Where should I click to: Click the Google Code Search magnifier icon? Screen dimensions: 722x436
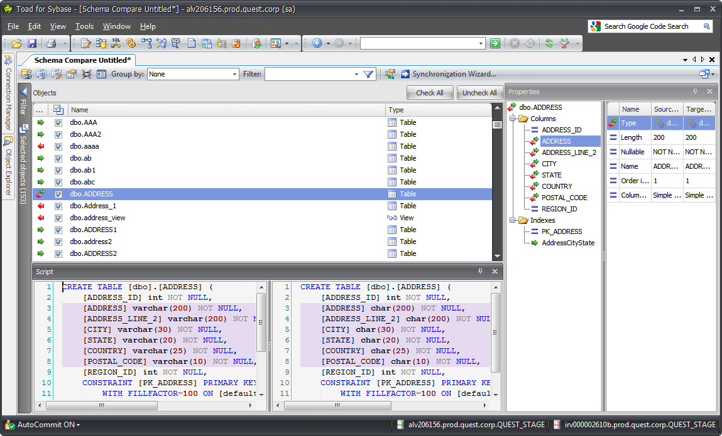707,27
